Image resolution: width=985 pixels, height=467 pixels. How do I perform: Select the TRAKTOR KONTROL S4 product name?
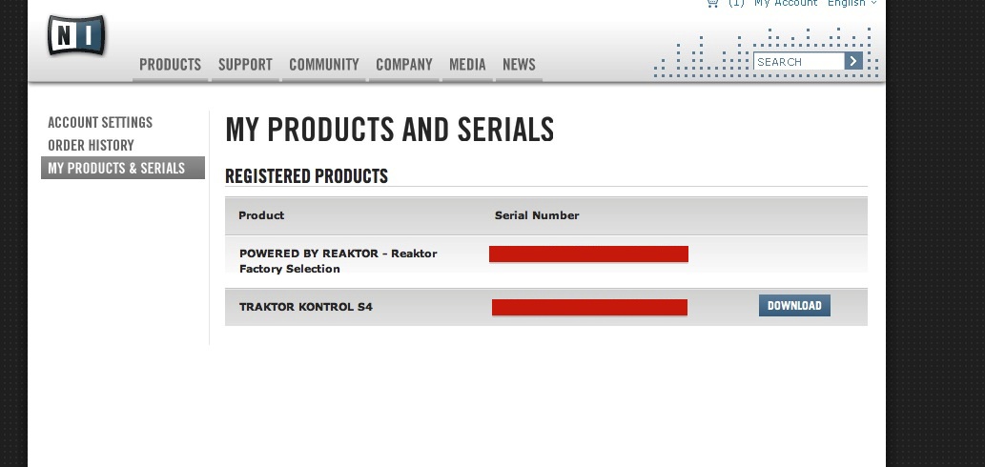coord(306,307)
